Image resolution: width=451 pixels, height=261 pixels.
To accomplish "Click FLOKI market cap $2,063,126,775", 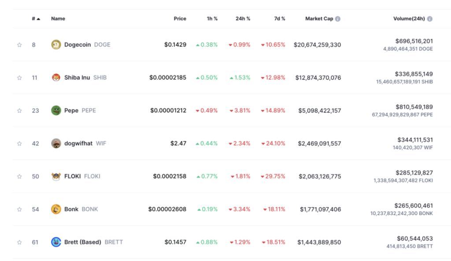I will pyautogui.click(x=320, y=176).
